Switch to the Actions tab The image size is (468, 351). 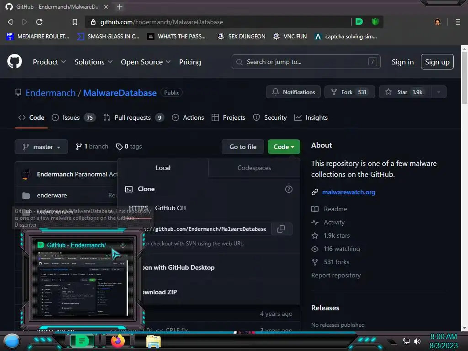click(x=188, y=117)
